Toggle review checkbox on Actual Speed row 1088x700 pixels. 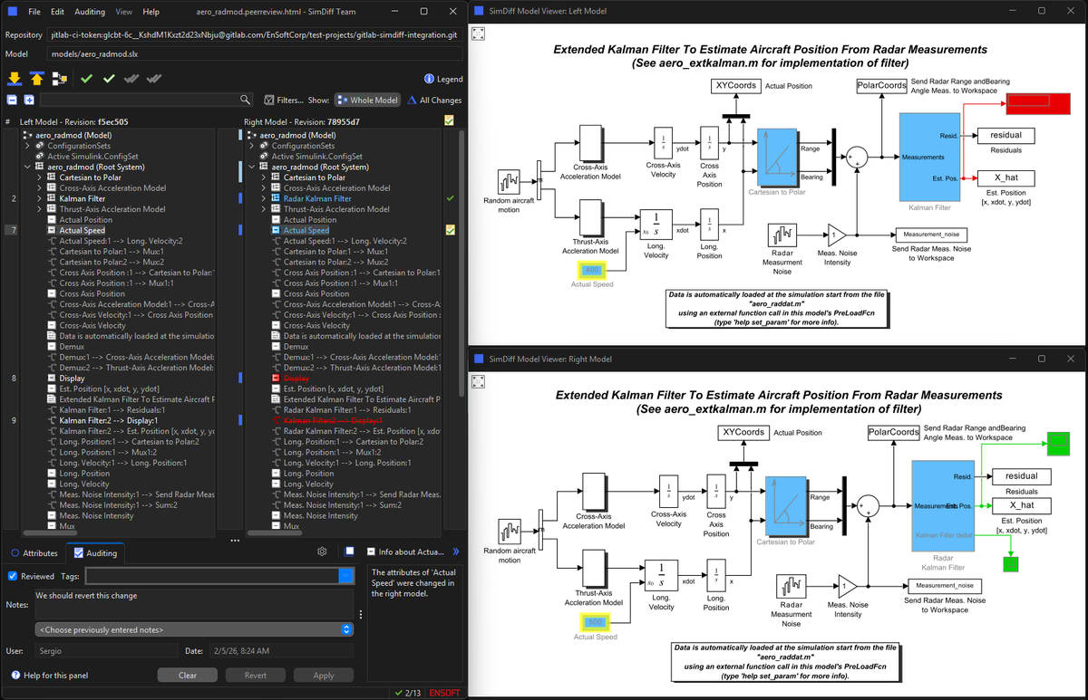pyautogui.click(x=450, y=230)
